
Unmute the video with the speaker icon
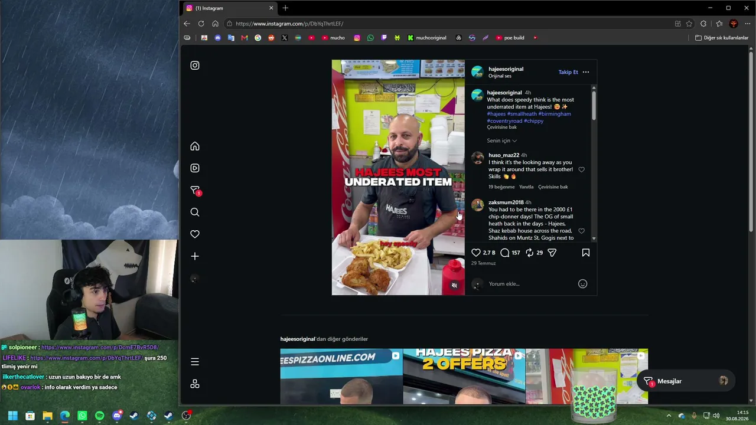click(x=454, y=285)
